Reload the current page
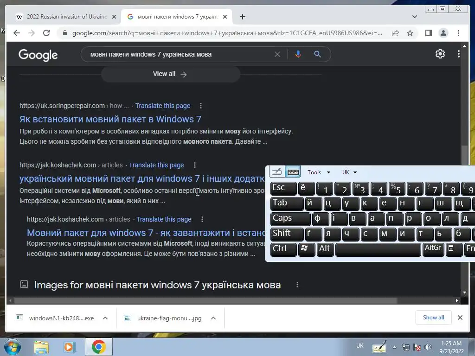 tap(46, 33)
